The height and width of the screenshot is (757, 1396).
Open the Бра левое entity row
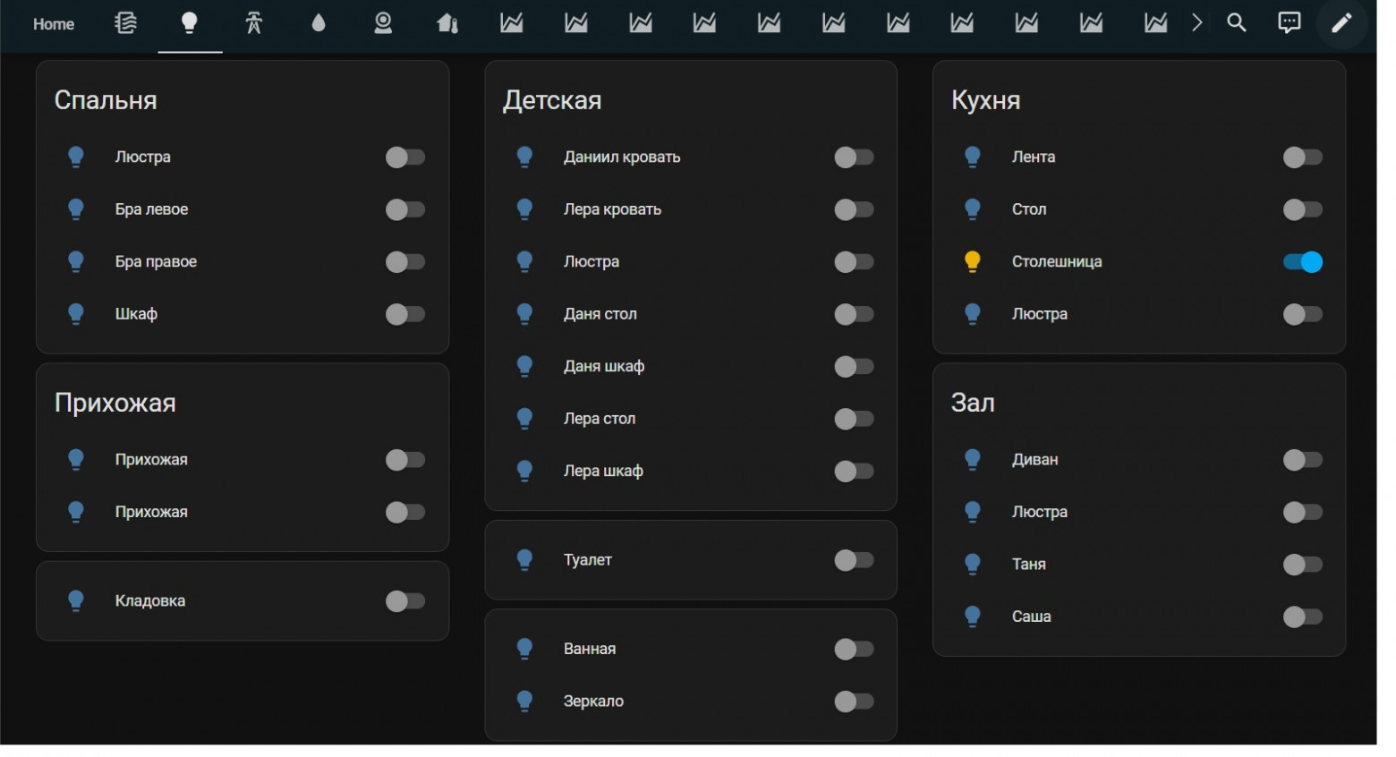click(151, 209)
